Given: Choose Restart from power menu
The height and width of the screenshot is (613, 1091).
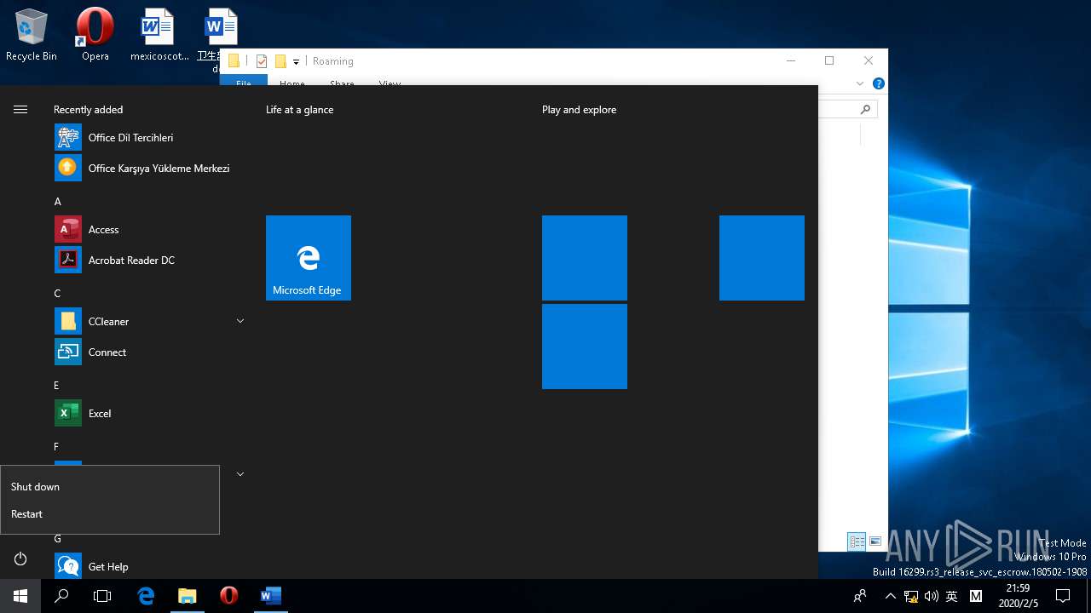Looking at the screenshot, I should click(x=110, y=514).
